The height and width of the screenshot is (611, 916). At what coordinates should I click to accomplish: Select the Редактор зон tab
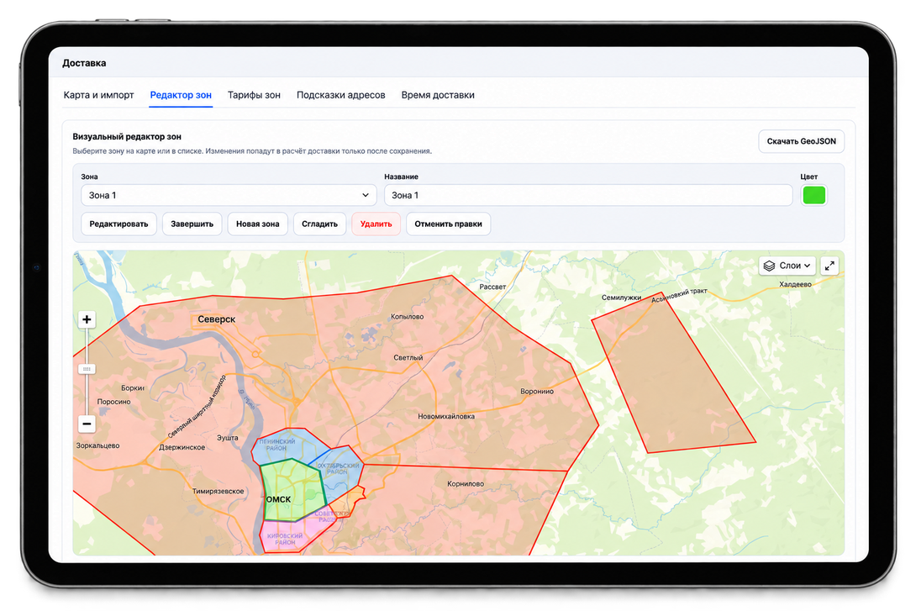pos(181,95)
